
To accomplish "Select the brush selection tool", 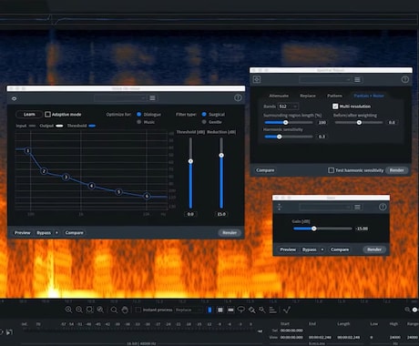I will [251, 310].
